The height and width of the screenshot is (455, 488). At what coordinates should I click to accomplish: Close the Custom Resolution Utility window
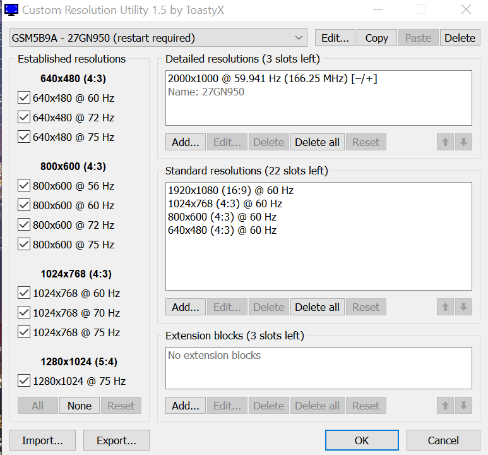[466, 9]
